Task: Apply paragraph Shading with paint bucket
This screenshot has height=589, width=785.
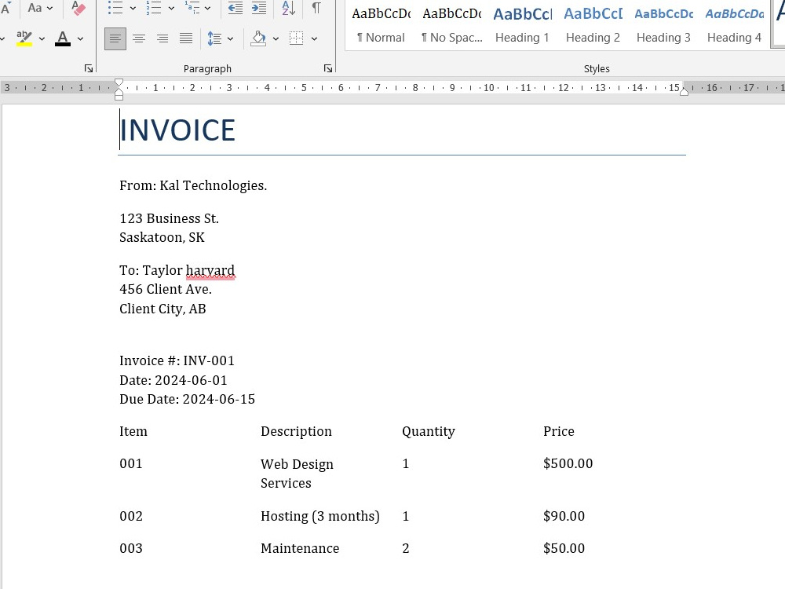Action: 258,38
